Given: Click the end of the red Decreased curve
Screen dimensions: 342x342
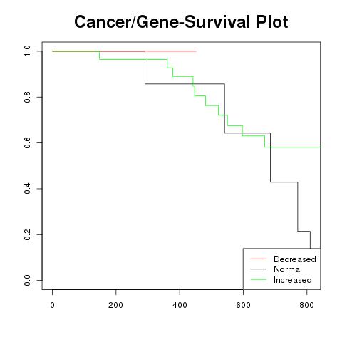Looking at the screenshot, I should (x=196, y=51).
